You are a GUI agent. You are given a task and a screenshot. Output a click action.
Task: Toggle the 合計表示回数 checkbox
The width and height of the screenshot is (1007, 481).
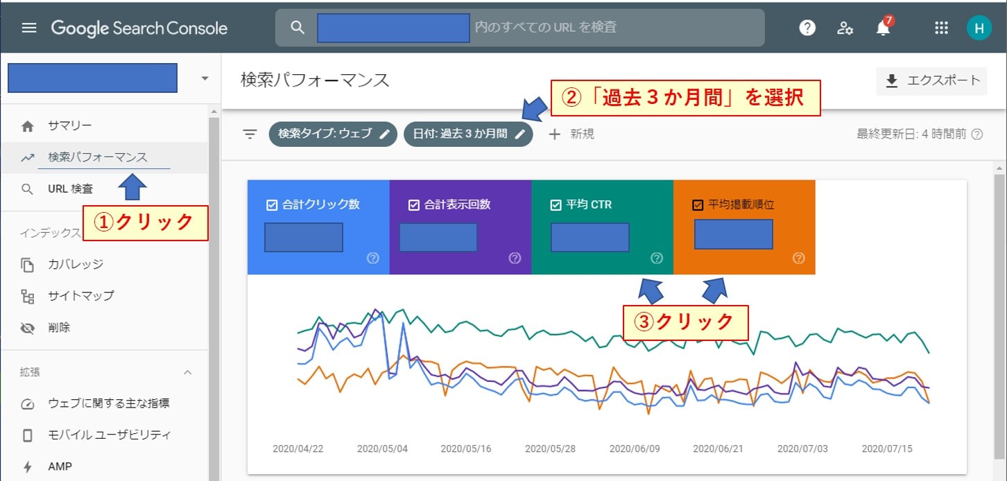point(414,205)
